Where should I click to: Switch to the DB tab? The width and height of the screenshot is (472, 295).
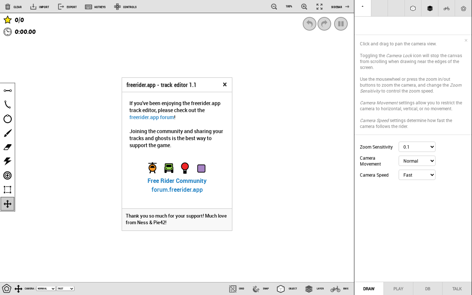click(x=428, y=289)
